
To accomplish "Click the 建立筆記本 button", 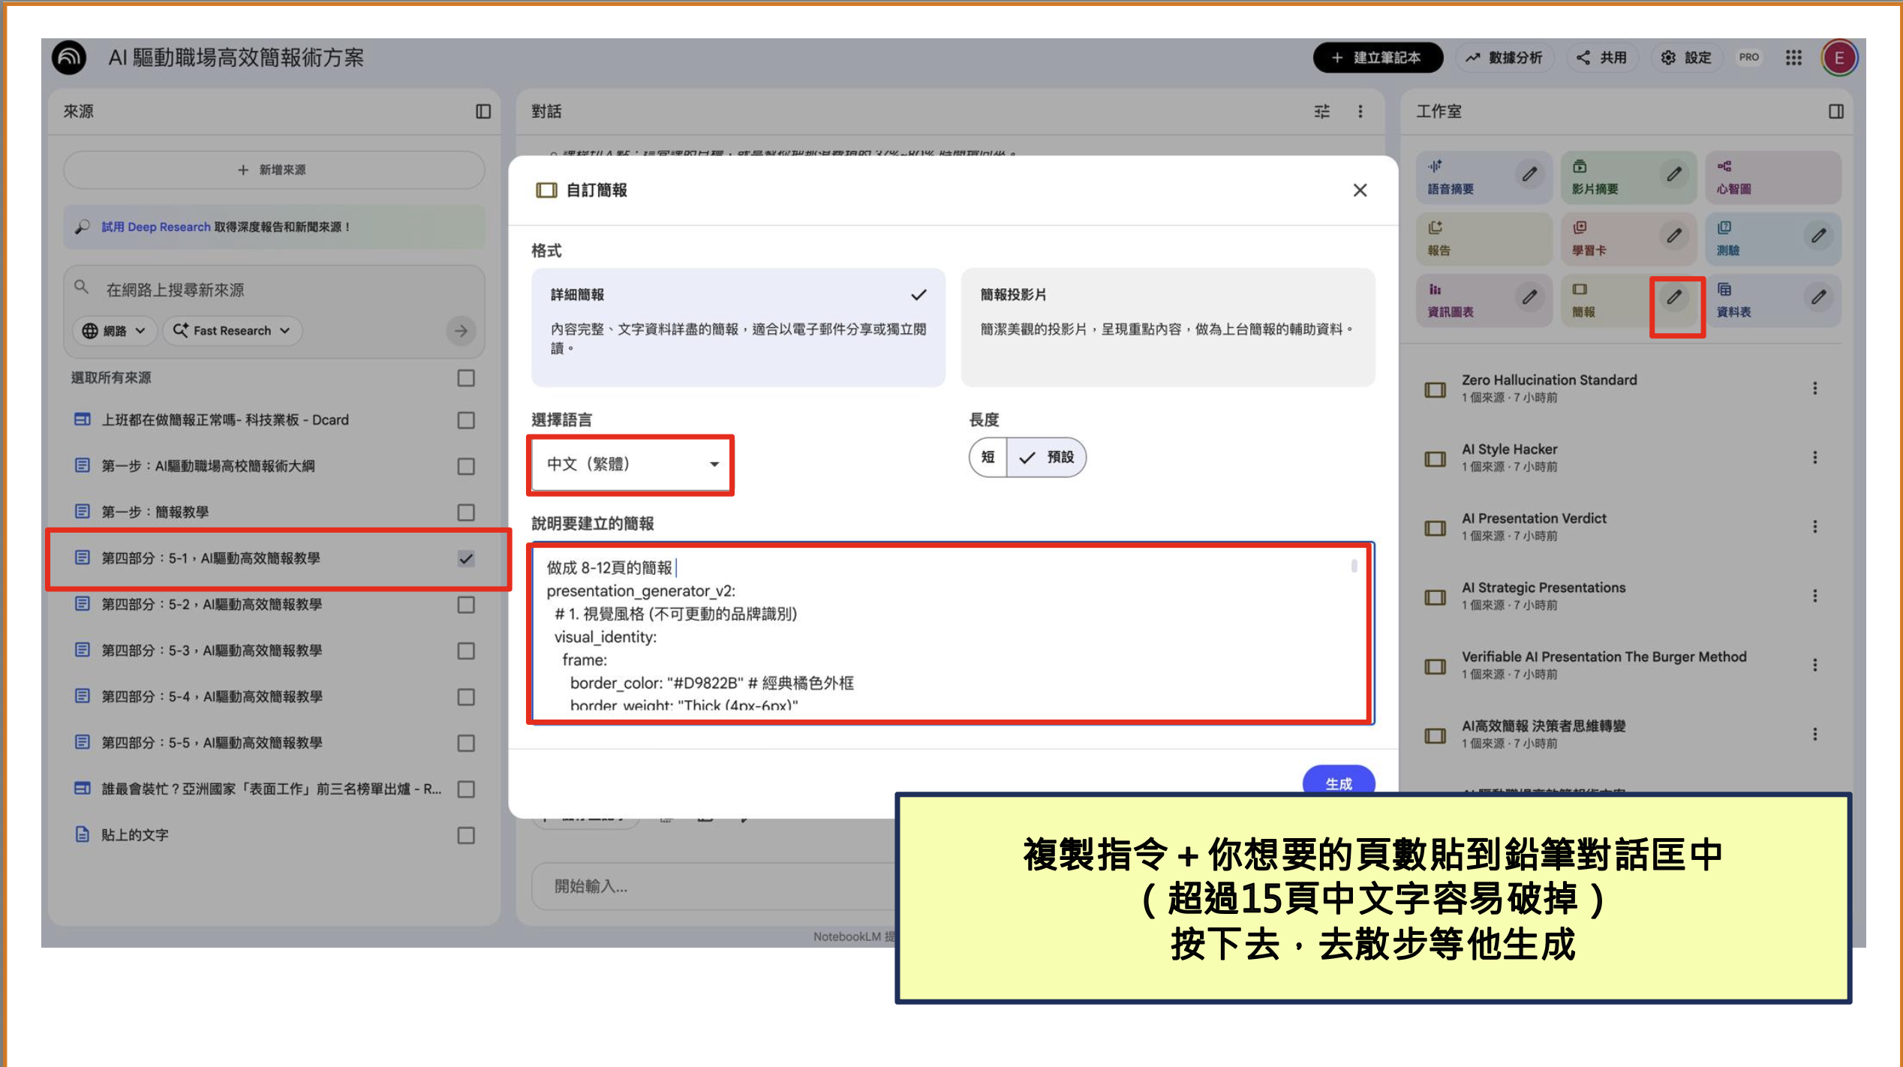I will (x=1377, y=58).
